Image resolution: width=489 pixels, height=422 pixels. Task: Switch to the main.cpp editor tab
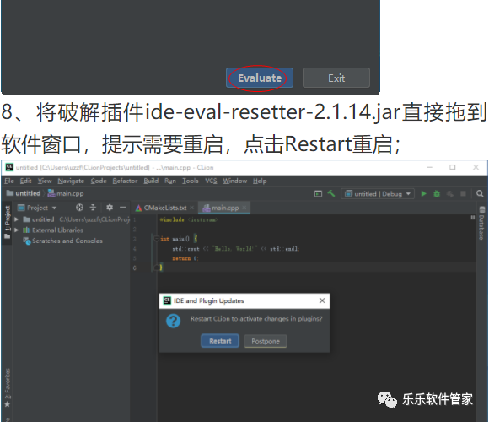point(225,208)
